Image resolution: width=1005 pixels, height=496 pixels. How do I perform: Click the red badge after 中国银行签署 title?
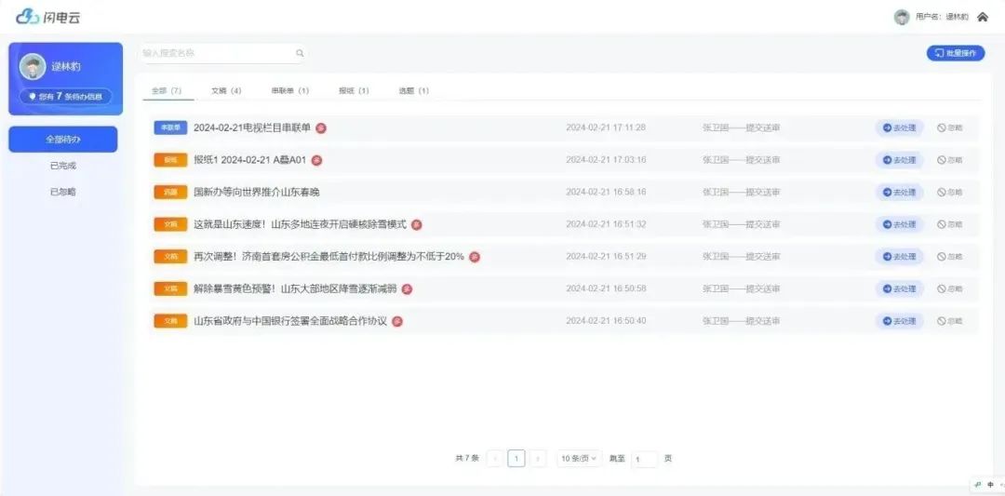397,322
